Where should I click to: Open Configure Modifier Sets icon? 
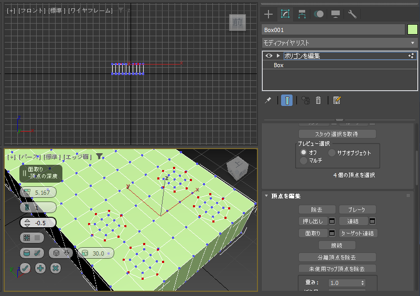click(x=337, y=100)
